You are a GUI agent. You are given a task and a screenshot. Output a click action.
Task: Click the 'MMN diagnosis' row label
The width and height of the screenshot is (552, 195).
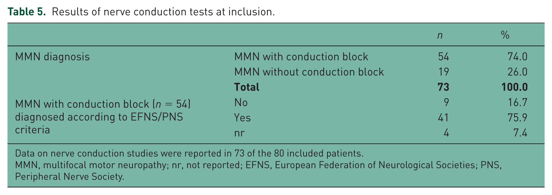(52, 57)
